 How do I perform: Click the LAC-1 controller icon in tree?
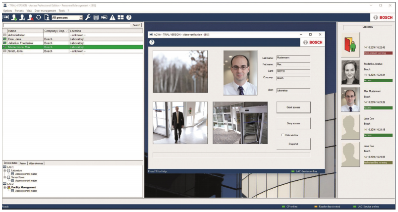pos(4,167)
